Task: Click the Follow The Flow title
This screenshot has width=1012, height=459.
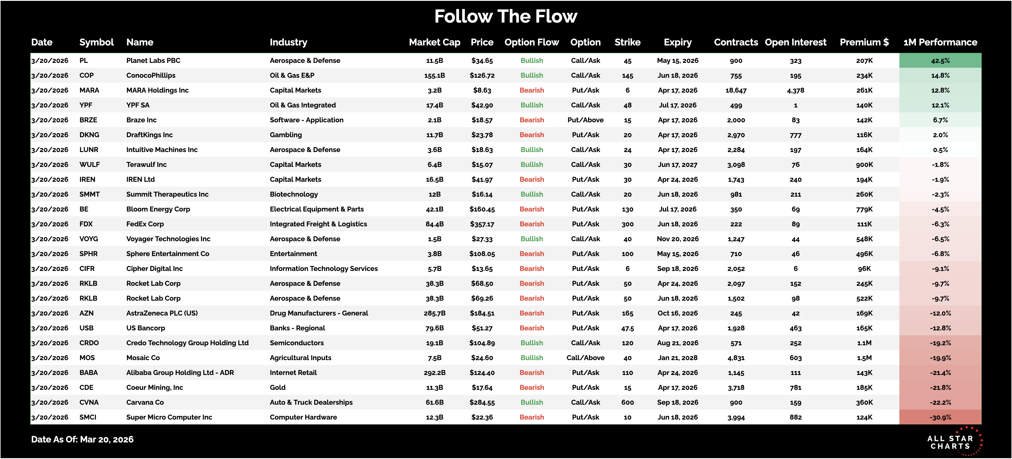Action: click(506, 17)
